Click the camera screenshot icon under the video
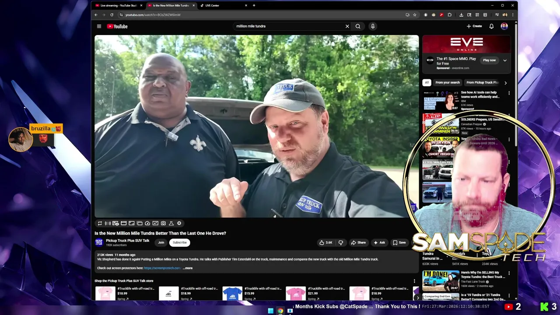This screenshot has width=560, height=315. (163, 223)
